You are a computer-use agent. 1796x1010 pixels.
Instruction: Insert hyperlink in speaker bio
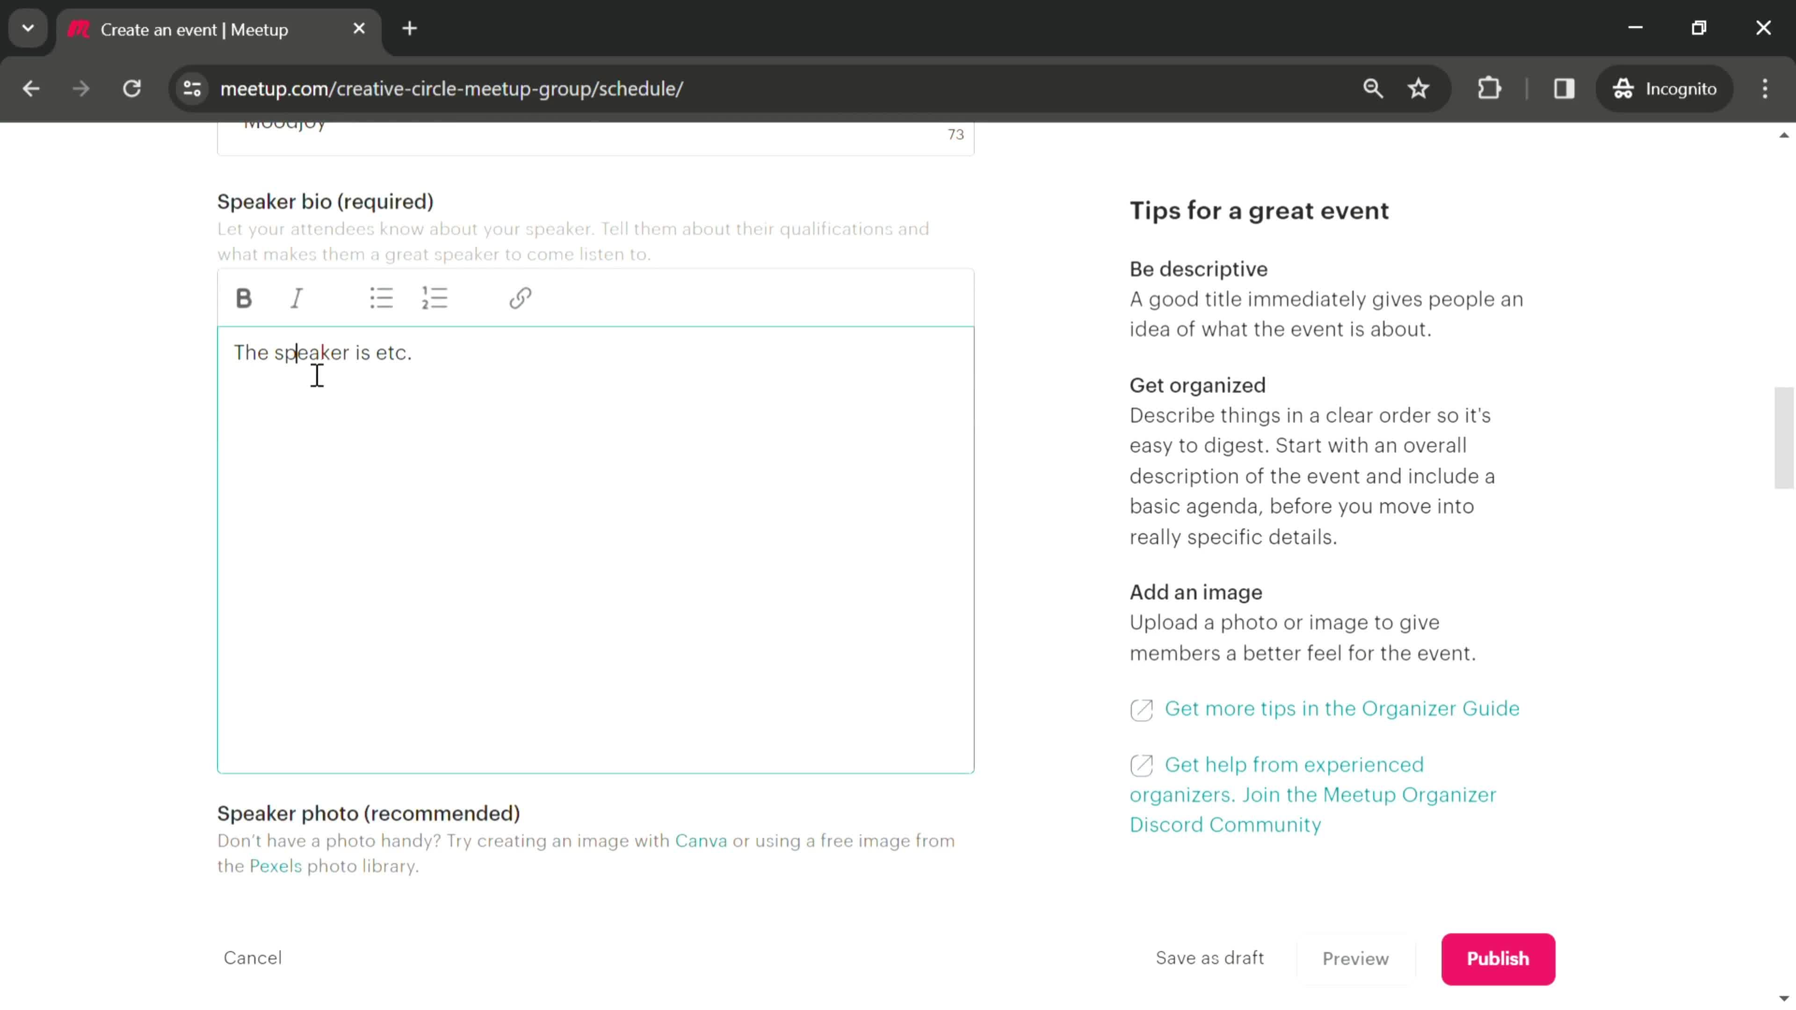point(521,298)
